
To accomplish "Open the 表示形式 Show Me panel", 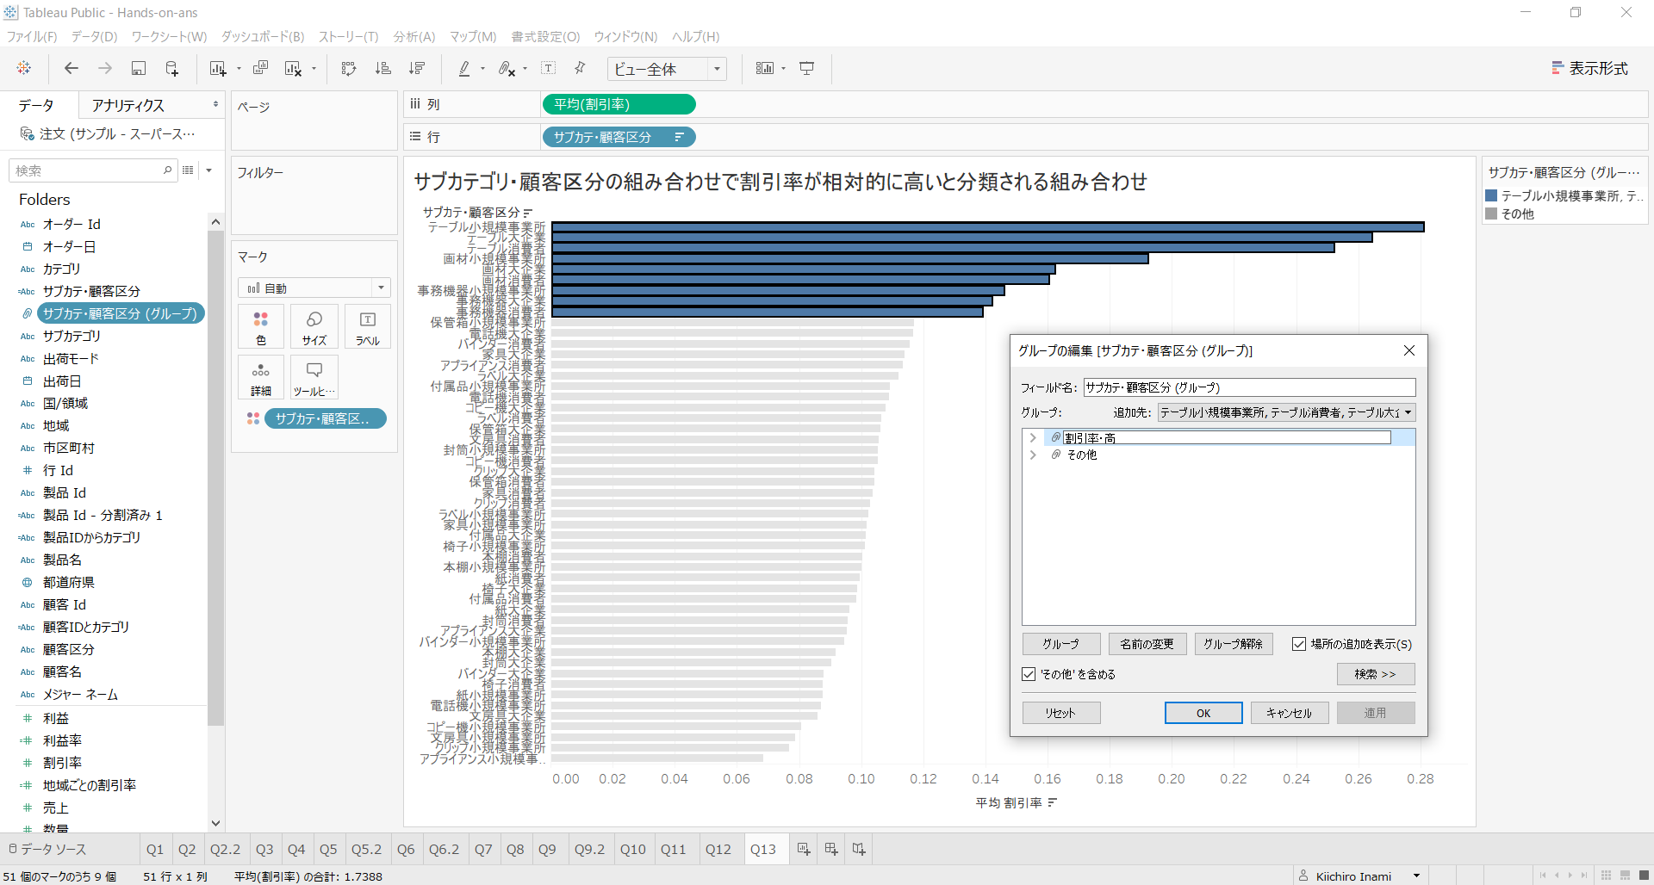I will [1589, 68].
